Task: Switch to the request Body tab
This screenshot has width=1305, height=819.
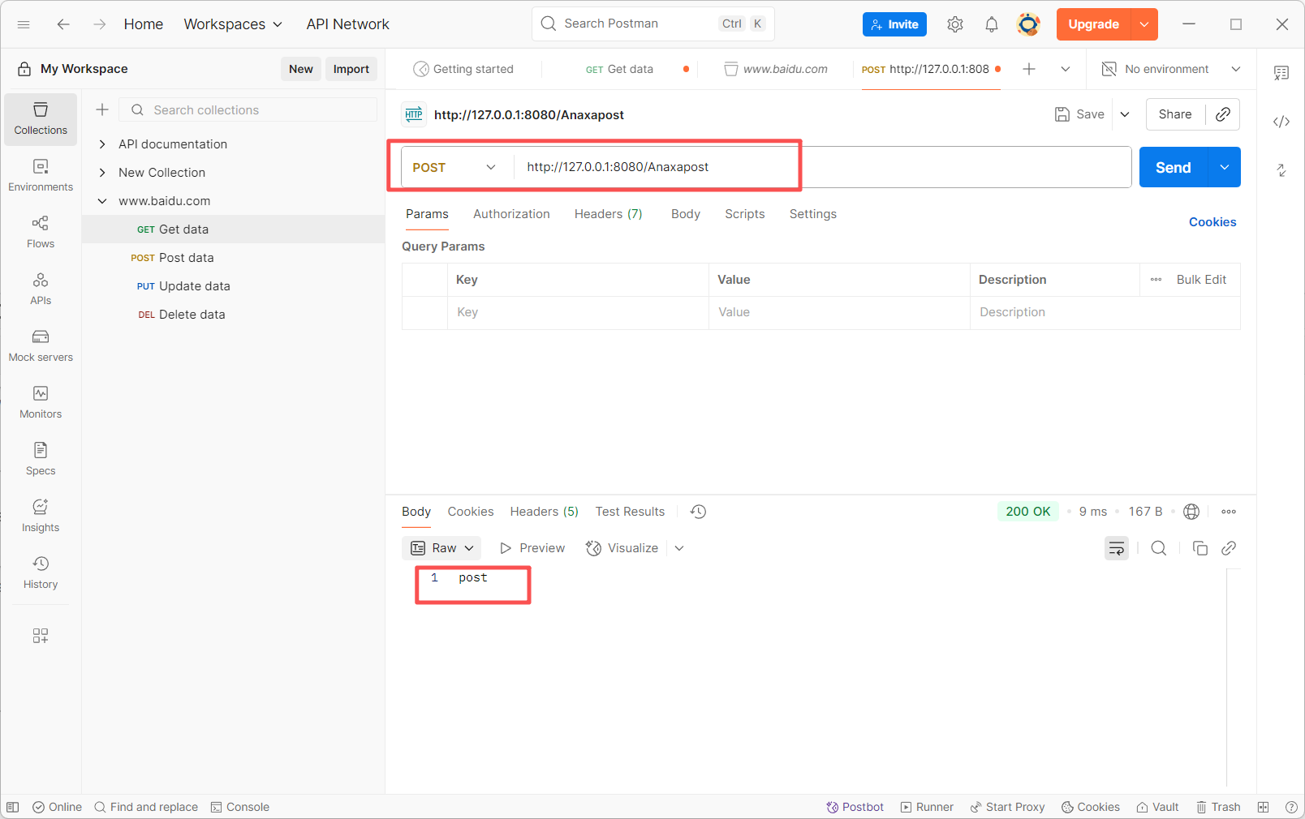Action: click(686, 214)
